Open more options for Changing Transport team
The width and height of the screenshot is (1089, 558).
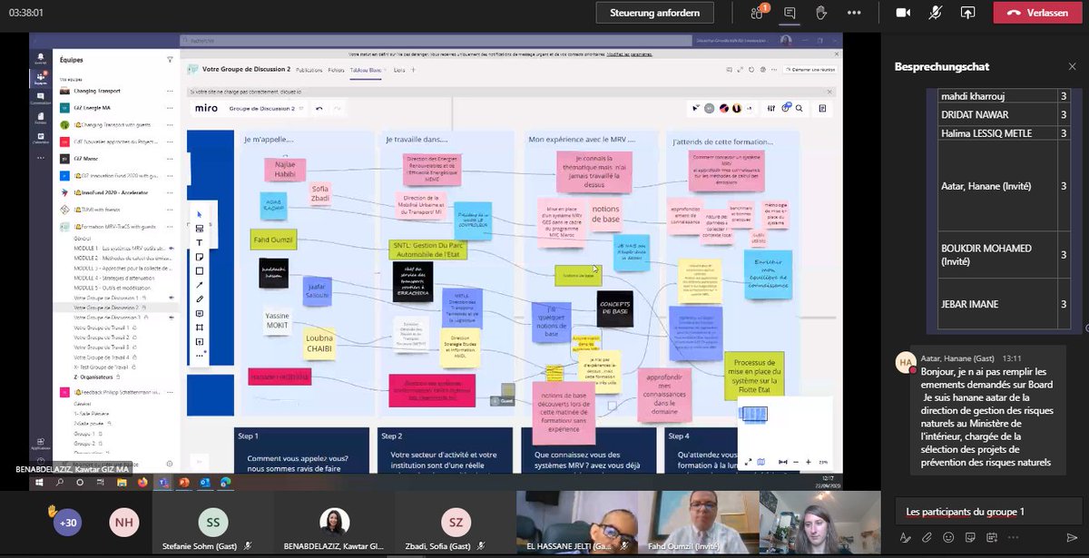point(169,91)
